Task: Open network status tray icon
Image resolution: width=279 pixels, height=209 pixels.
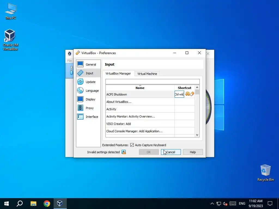Action: pos(219,204)
